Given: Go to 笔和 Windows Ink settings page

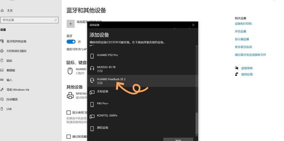Looking at the screenshot, I should tap(18, 90).
